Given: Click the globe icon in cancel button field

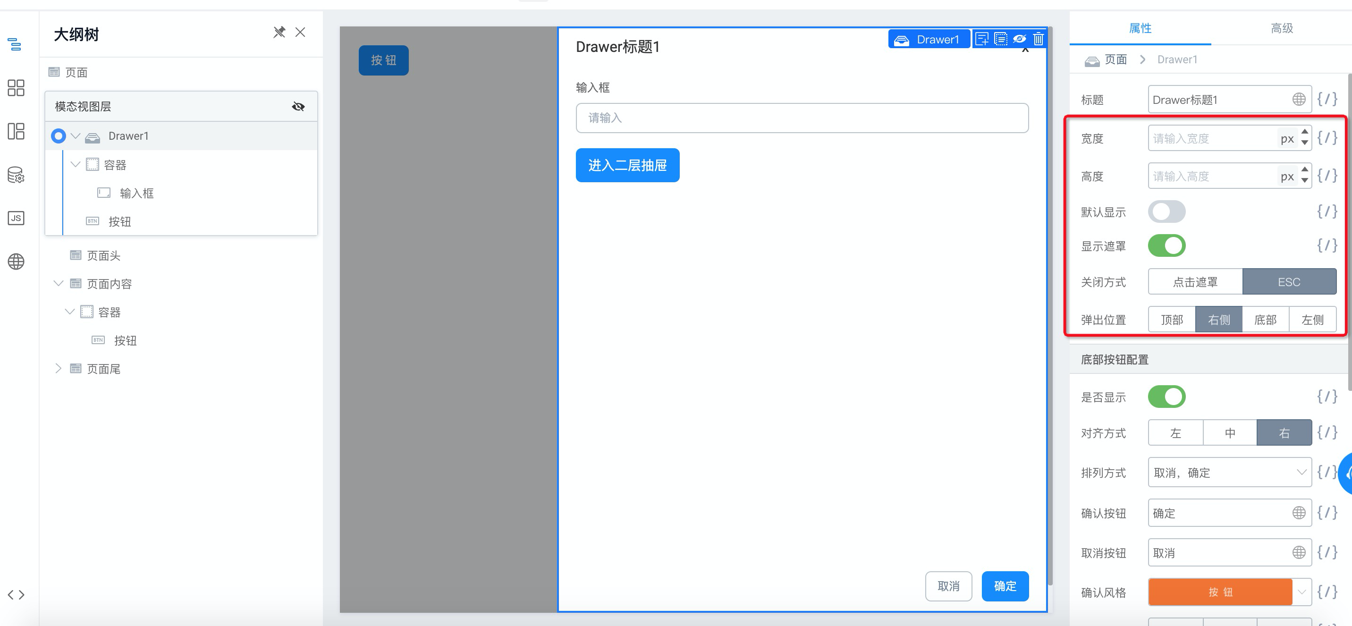Looking at the screenshot, I should (x=1299, y=552).
